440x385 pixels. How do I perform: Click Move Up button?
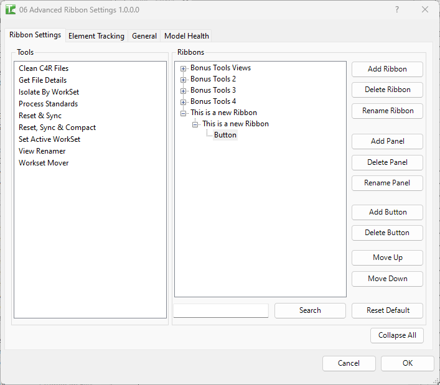point(387,257)
